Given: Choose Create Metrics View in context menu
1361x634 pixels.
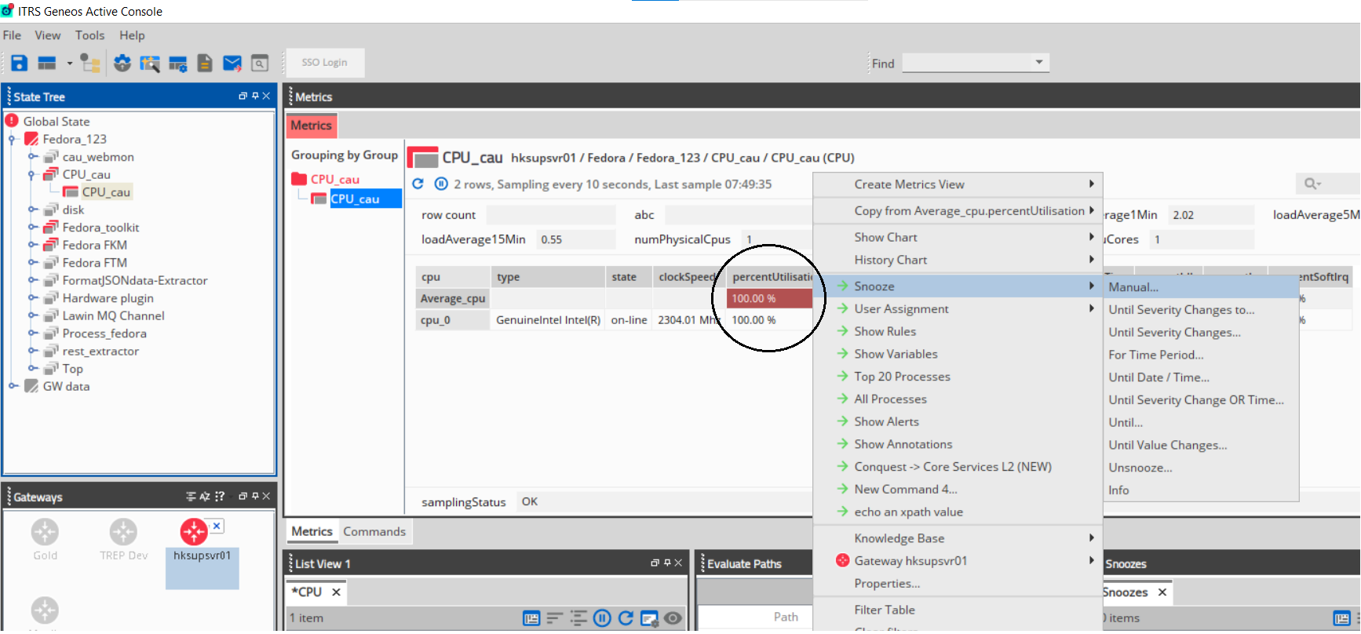Looking at the screenshot, I should coord(958,184).
